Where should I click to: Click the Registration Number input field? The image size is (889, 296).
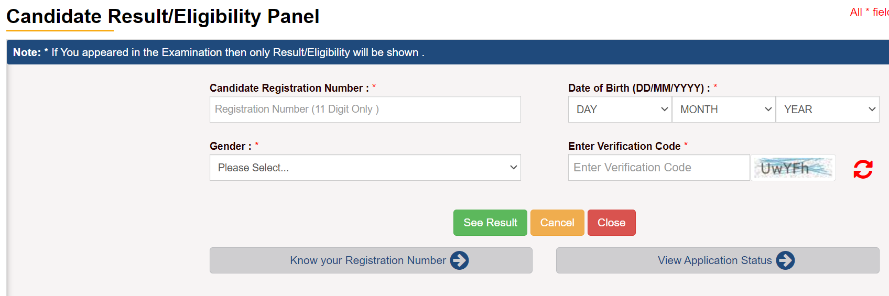click(x=365, y=109)
